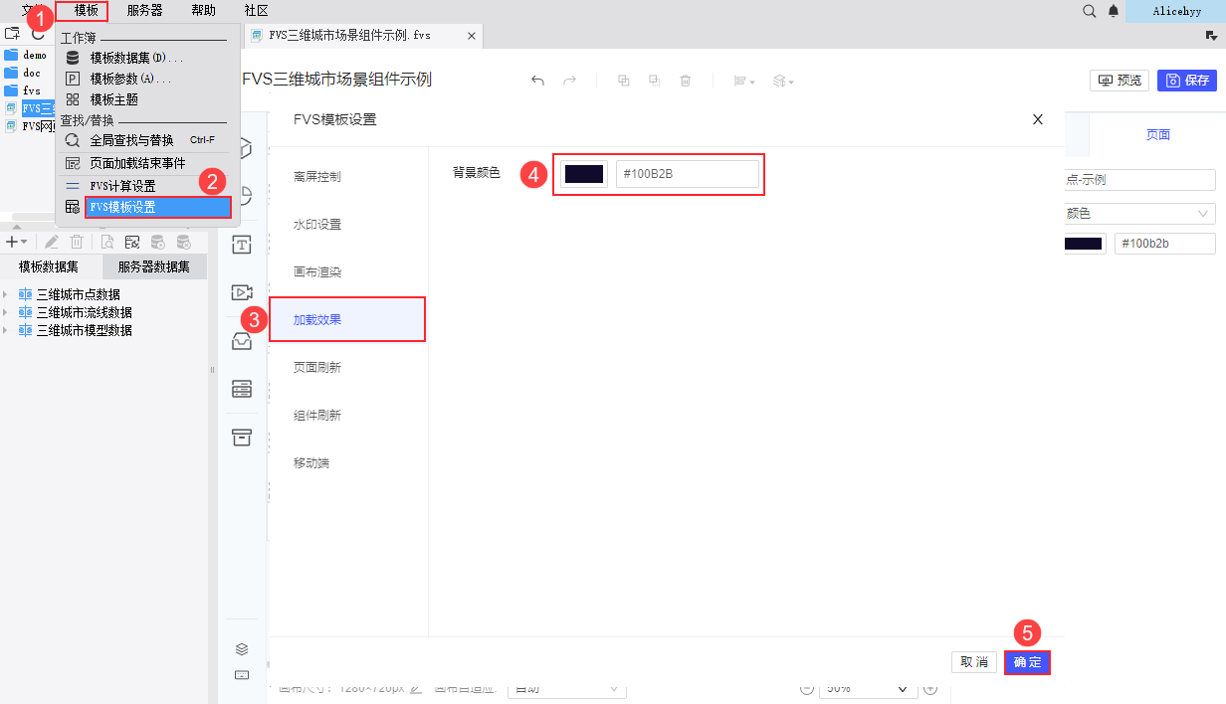Click the undo arrow in the editor toolbar
Viewport: 1226px width, 704px height.
pos(537,81)
